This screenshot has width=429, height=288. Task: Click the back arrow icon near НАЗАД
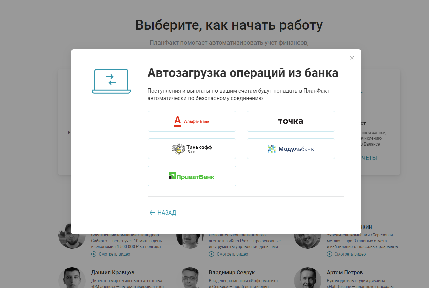tap(152, 212)
